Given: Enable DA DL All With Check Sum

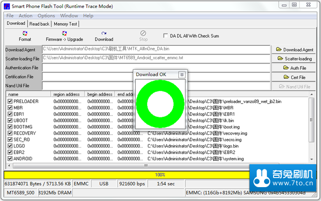Looking at the screenshot, I should 166,36.
